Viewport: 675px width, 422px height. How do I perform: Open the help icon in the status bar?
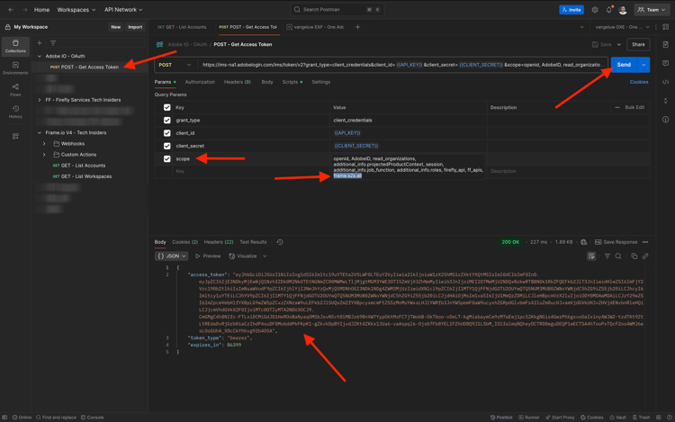click(669, 418)
